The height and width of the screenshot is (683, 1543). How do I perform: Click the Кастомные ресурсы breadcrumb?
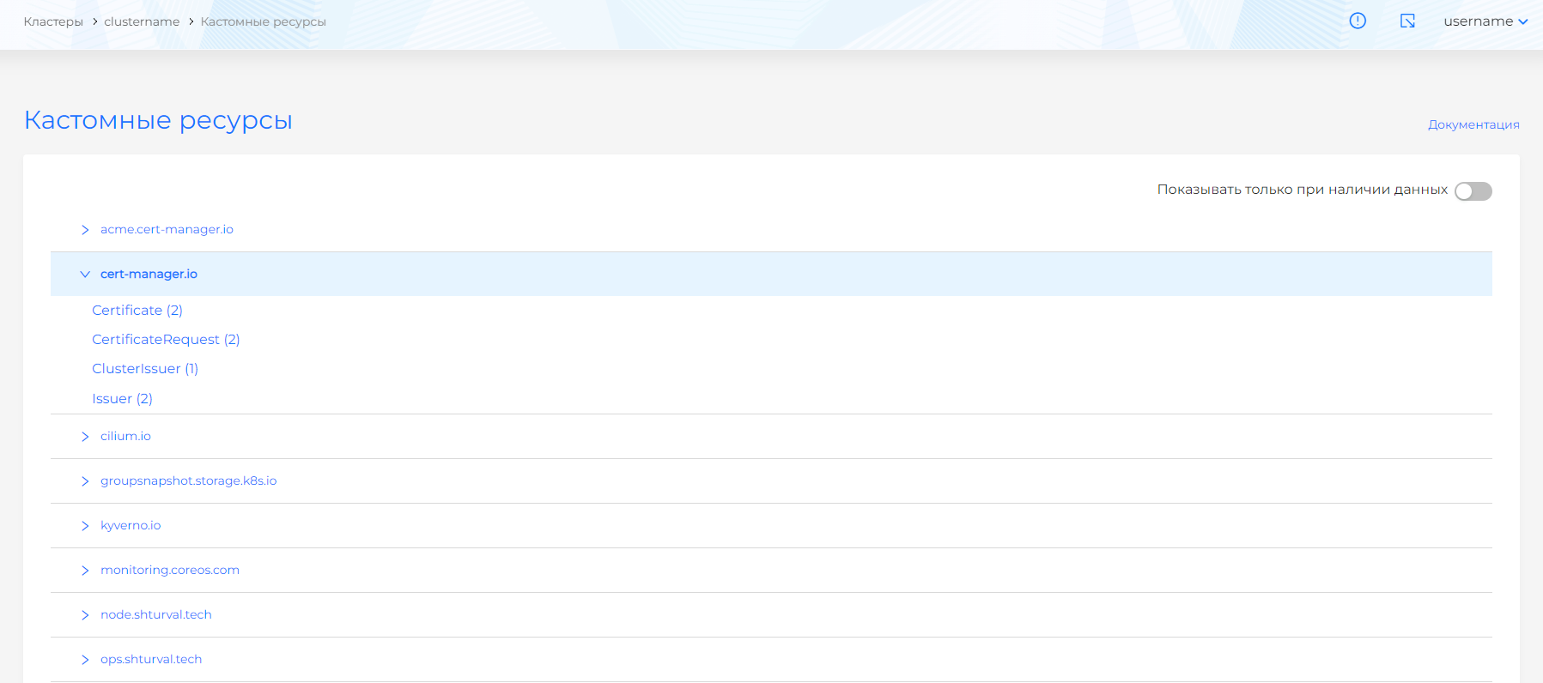click(263, 21)
